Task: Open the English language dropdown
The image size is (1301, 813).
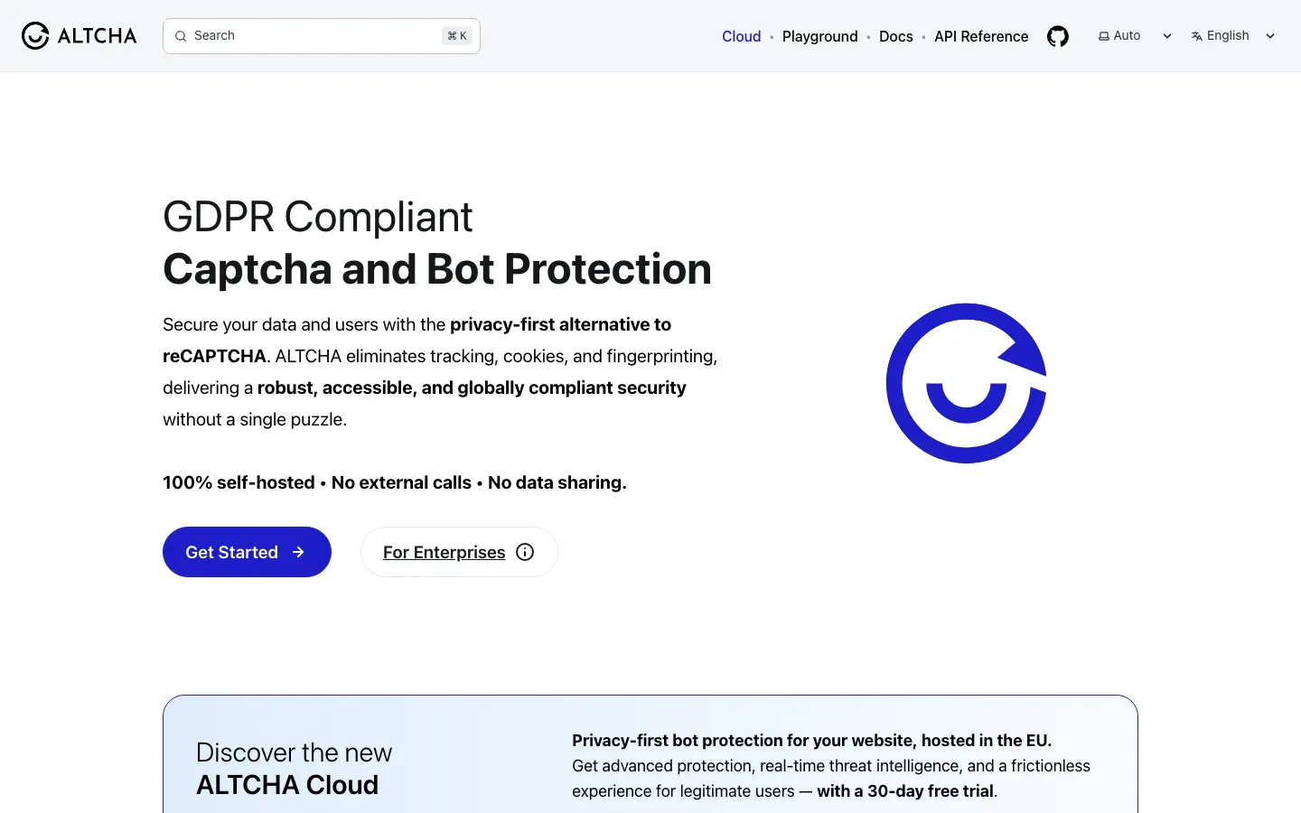Action: [1233, 36]
